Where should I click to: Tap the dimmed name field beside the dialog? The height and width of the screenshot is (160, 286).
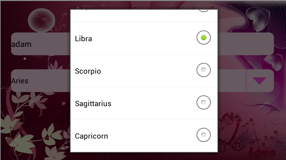pyautogui.click(x=246, y=44)
